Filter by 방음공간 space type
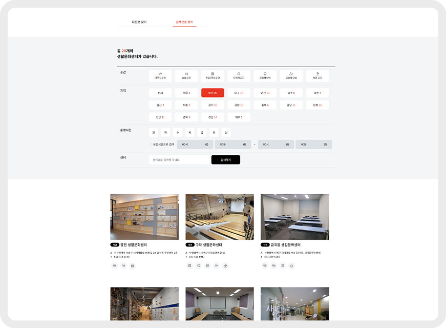The width and height of the screenshot is (446, 328). (186, 76)
